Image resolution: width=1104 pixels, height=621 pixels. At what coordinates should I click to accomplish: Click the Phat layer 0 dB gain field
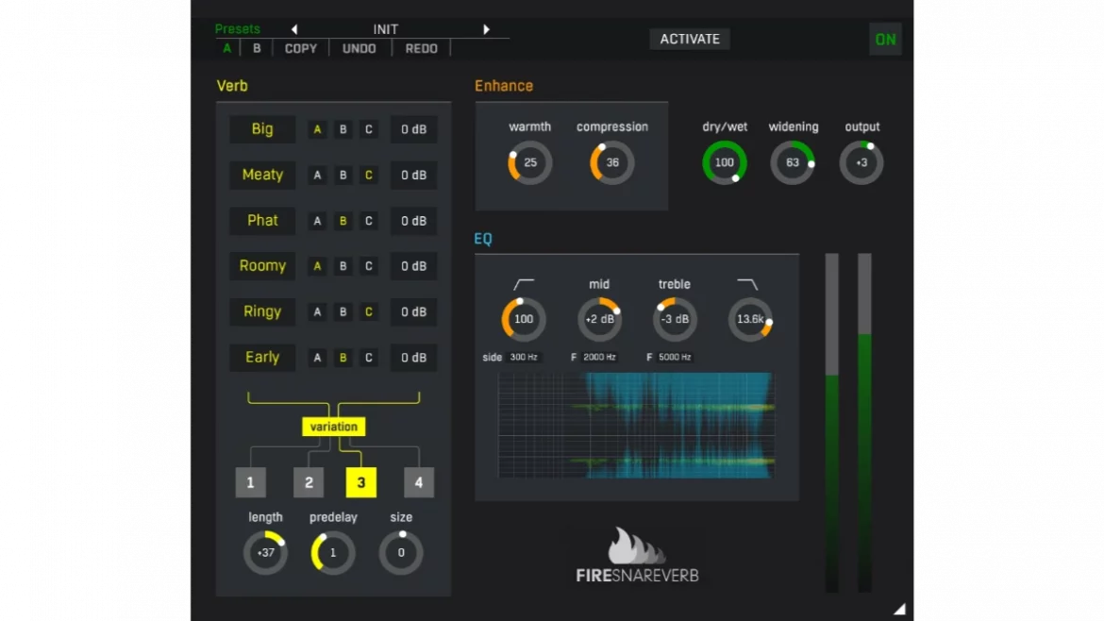click(x=413, y=221)
